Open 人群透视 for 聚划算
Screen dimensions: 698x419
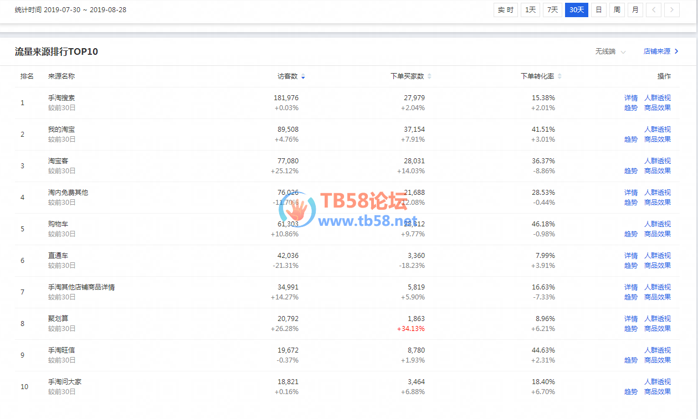pos(658,319)
